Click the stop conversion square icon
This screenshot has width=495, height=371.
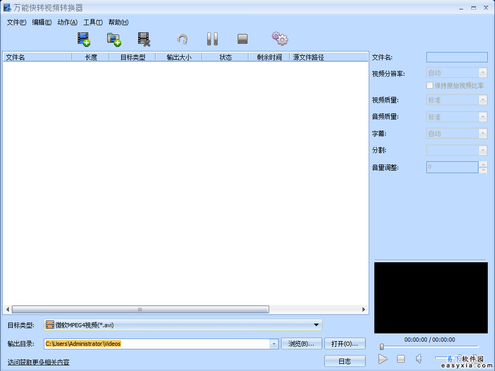coord(242,39)
